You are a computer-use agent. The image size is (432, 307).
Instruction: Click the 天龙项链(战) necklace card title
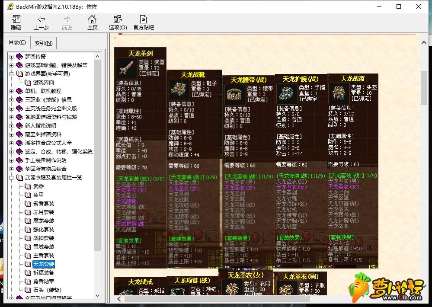point(192,280)
